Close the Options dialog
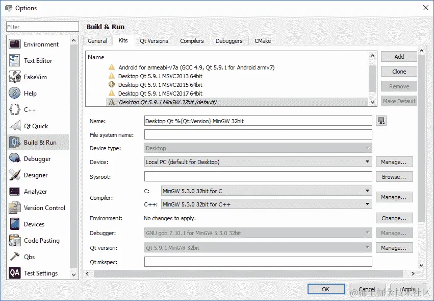This screenshot has width=434, height=301. tap(426, 8)
